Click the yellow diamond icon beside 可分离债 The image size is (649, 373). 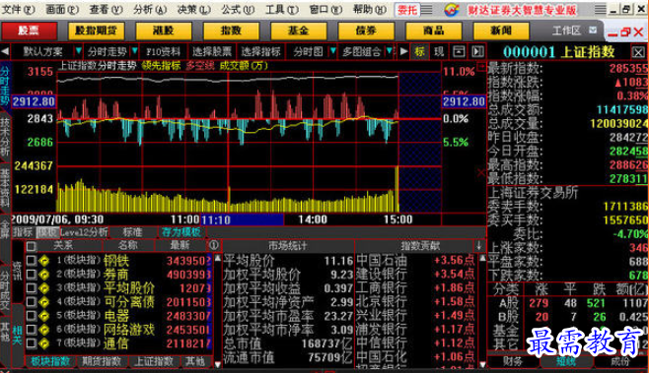43,302
